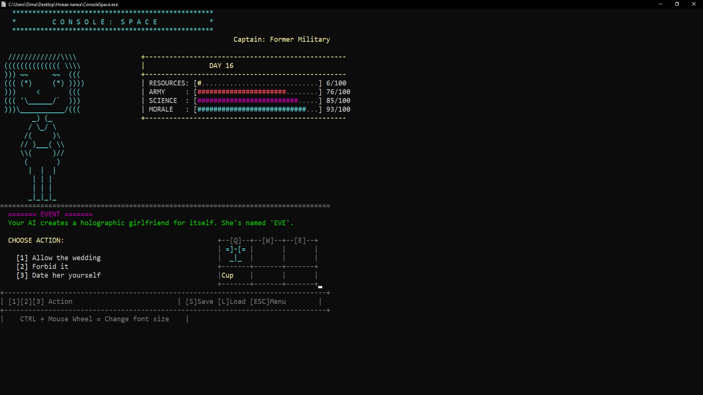Click the ConsoleSpace.exe title bar icon
Image resolution: width=703 pixels, height=395 pixels.
pyautogui.click(x=4, y=4)
